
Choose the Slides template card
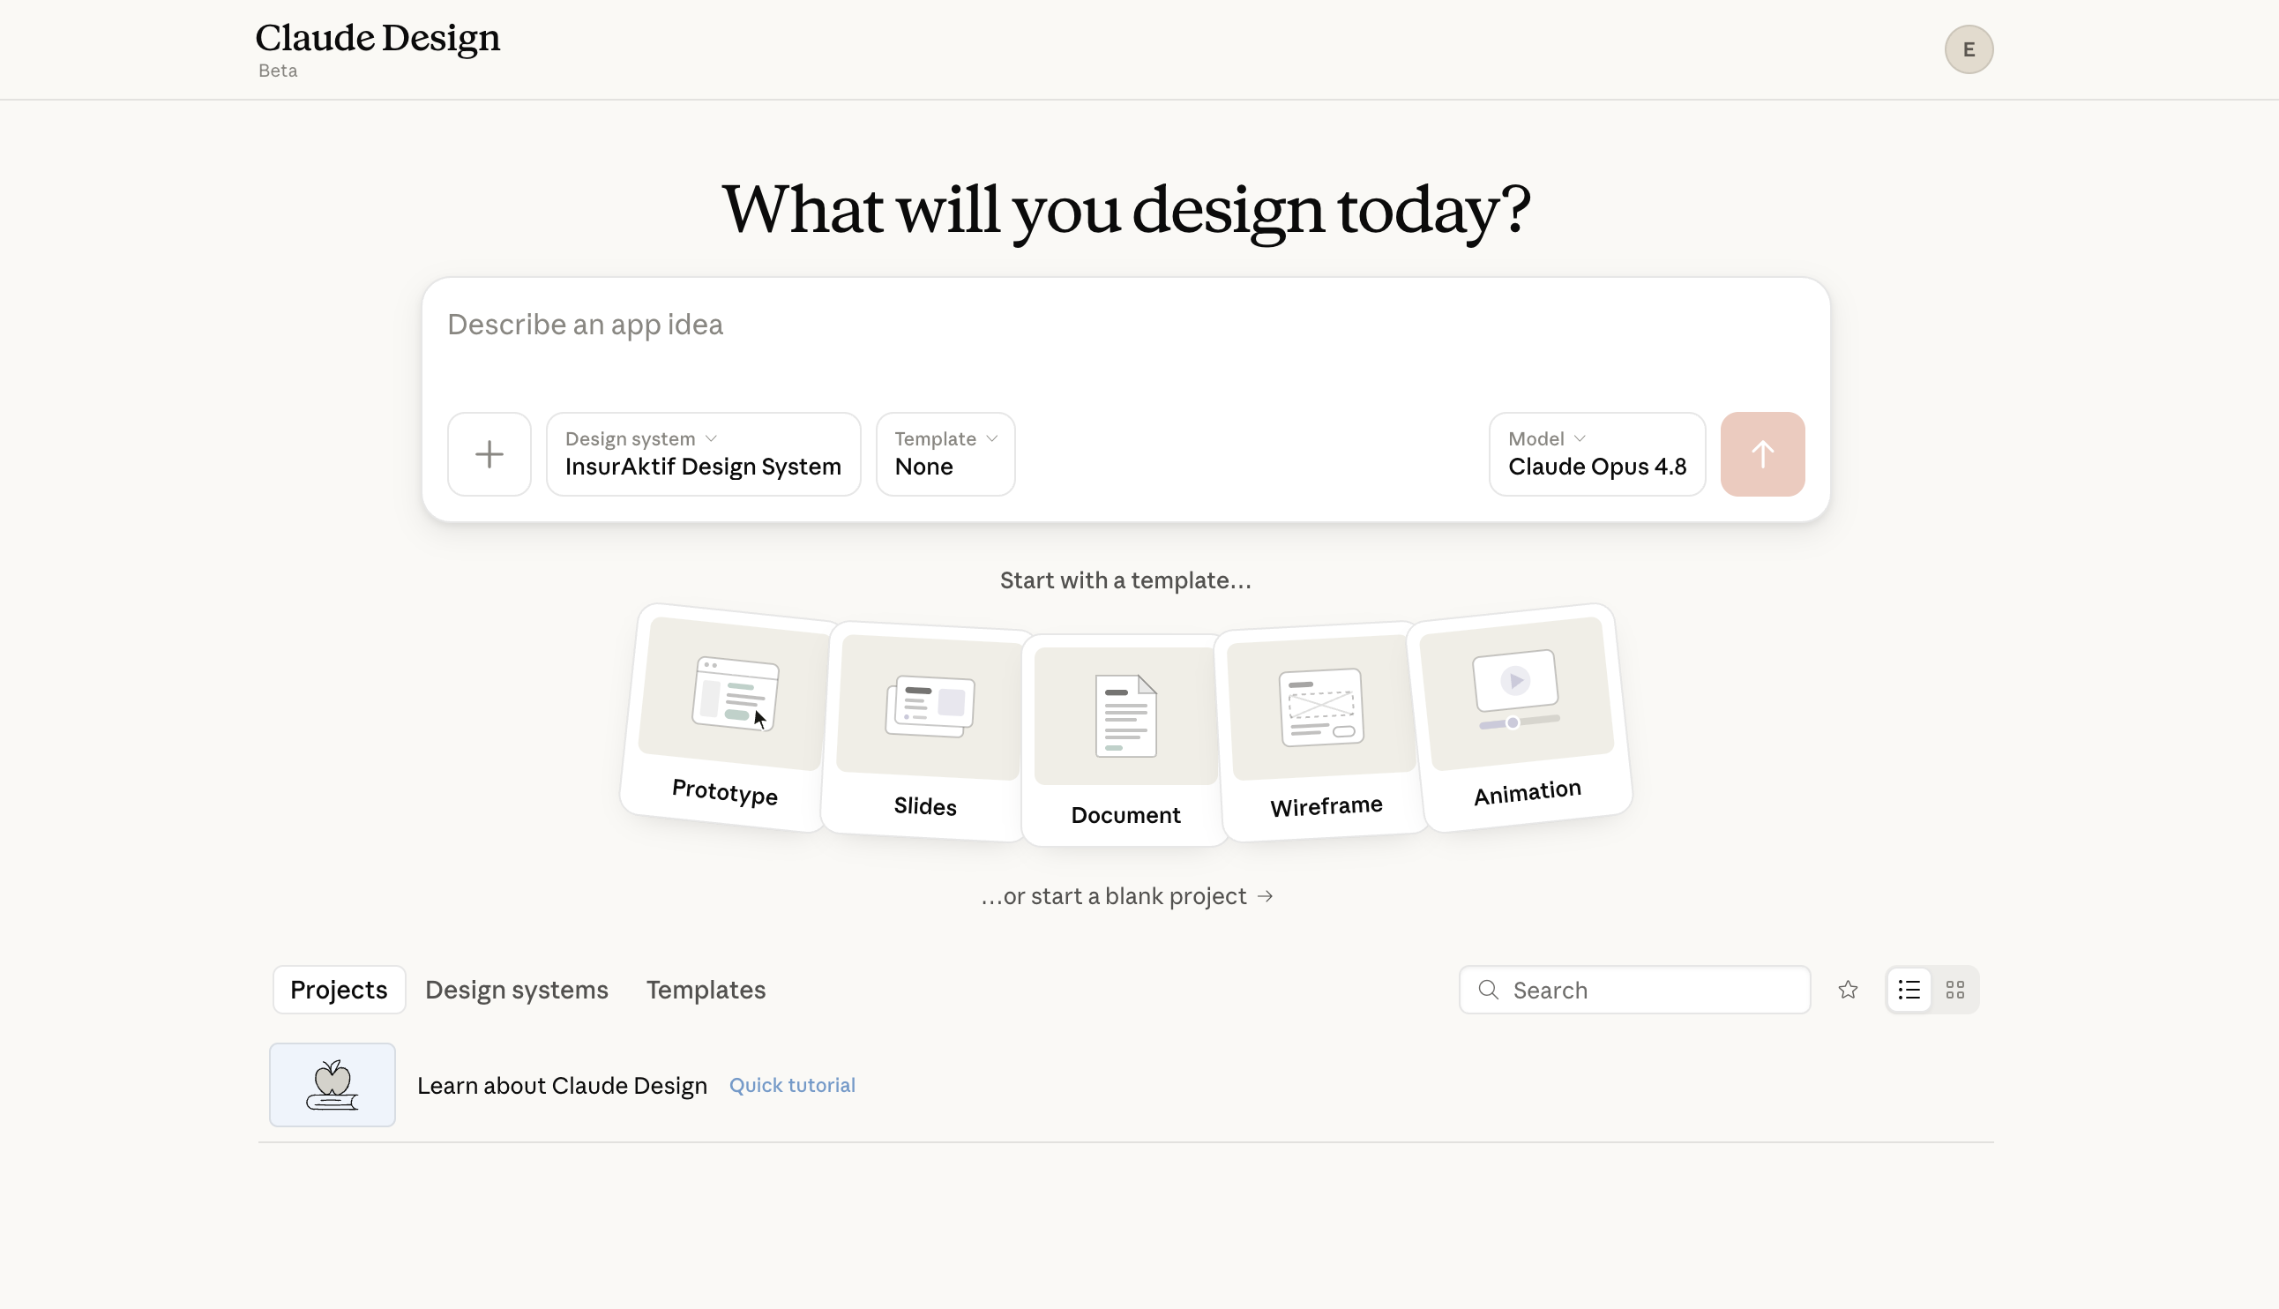(927, 730)
